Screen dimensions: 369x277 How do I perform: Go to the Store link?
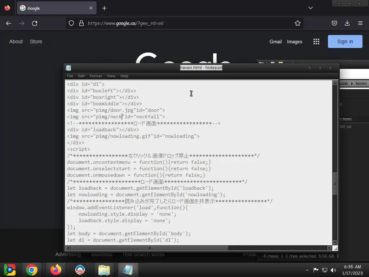click(x=36, y=41)
